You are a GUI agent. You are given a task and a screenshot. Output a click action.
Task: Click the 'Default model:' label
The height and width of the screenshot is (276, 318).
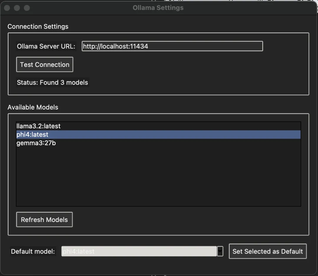(33, 251)
